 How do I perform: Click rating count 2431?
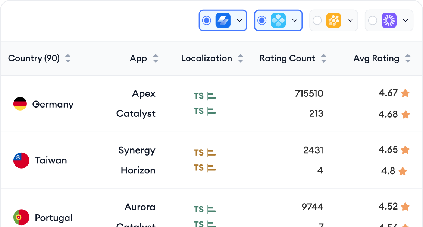coord(313,150)
